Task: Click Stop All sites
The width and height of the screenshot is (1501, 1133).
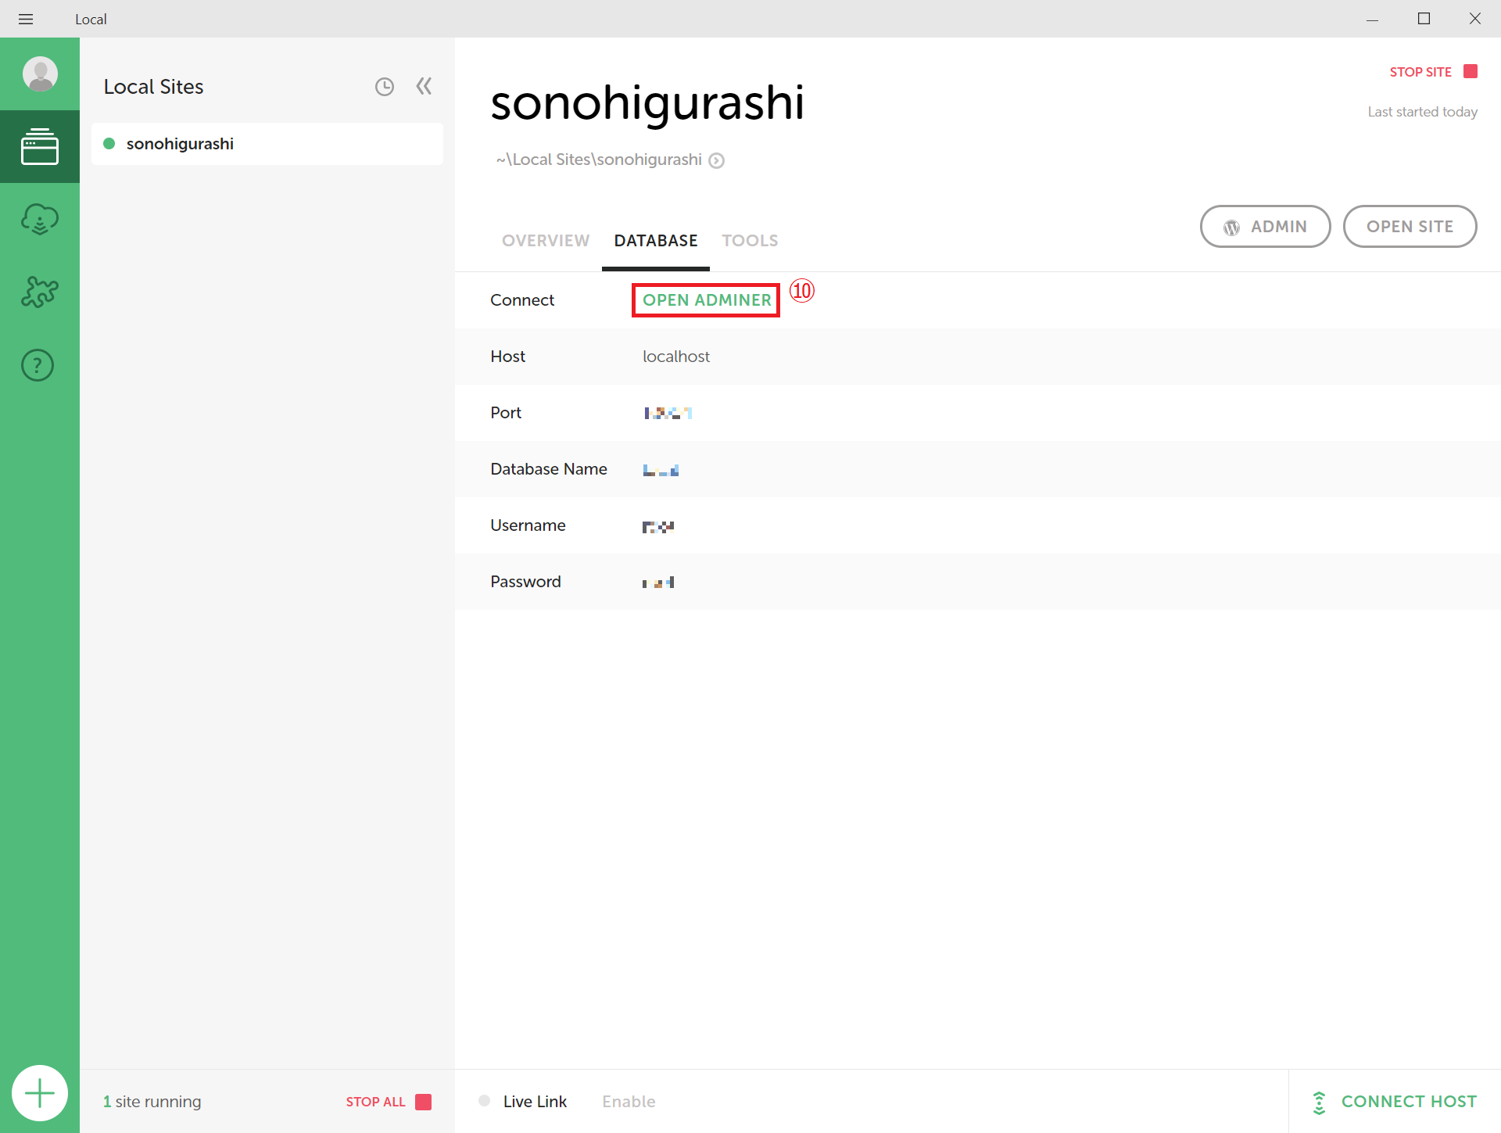Action: [389, 1102]
